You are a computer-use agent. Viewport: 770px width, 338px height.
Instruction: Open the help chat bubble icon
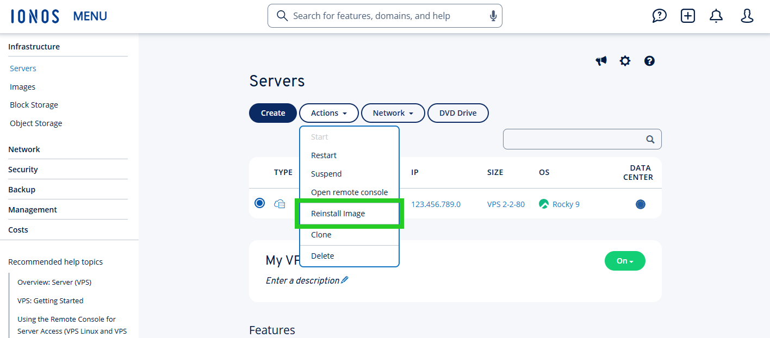(659, 16)
